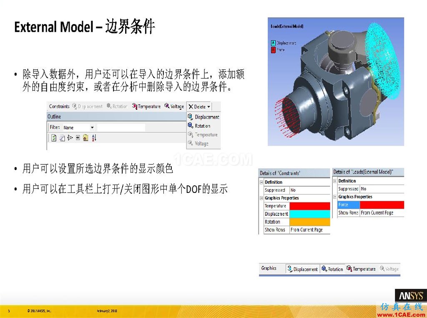Click the Temperature cube icon in Constraints toolbar

point(135,106)
